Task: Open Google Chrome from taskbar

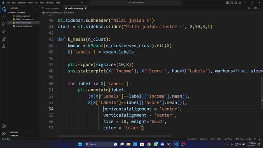Action: coord(149,144)
